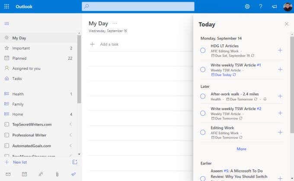
Task: Add Write weekly TSW Article #2 to My Day
Action: click(x=280, y=113)
